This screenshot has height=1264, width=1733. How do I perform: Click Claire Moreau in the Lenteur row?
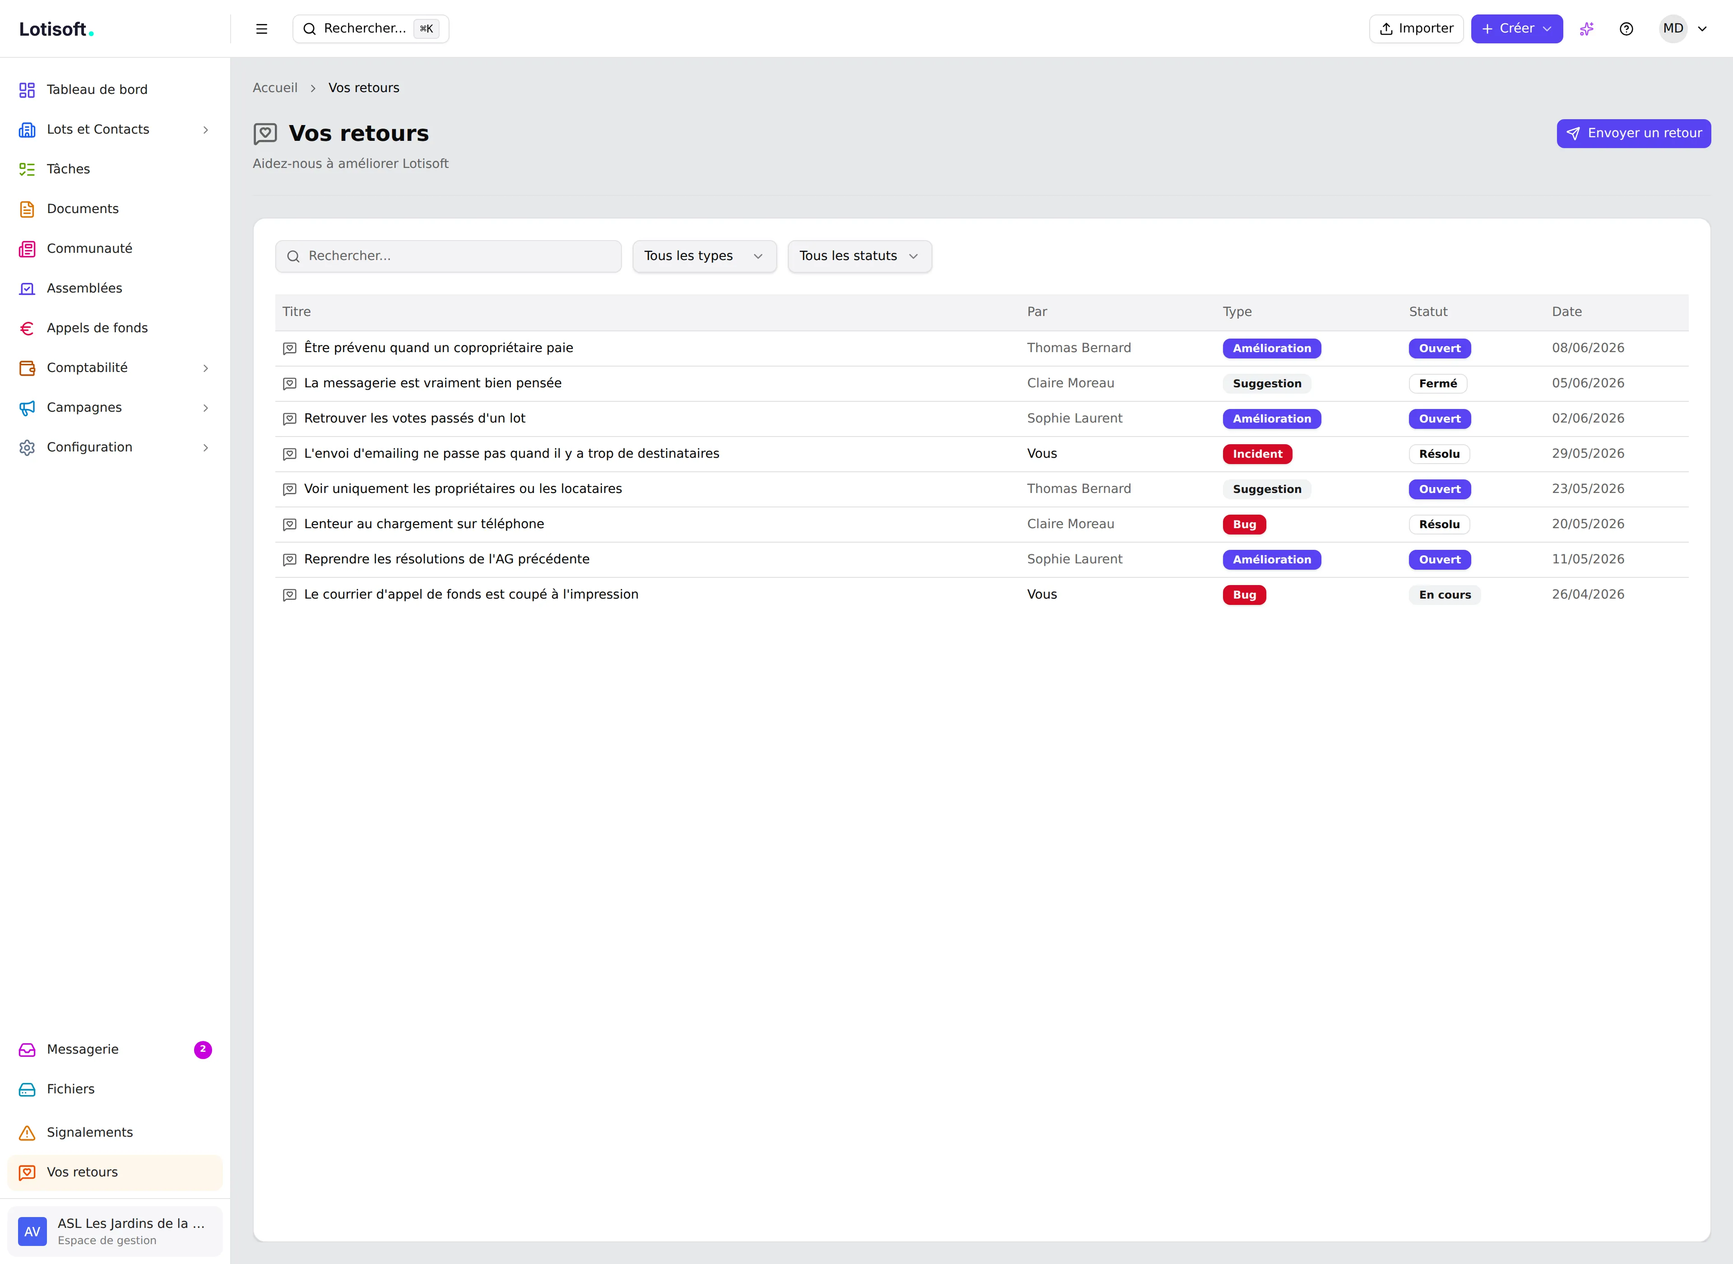coord(1070,524)
